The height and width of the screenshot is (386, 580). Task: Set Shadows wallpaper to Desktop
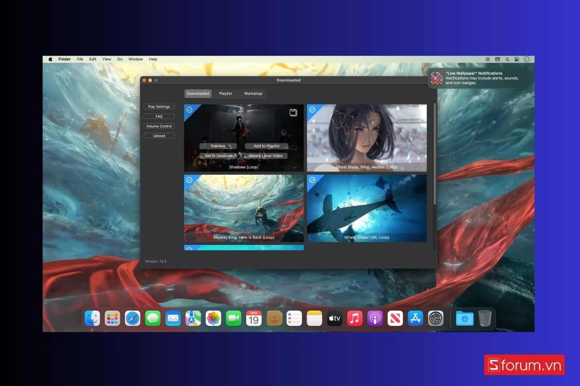[x=218, y=156]
